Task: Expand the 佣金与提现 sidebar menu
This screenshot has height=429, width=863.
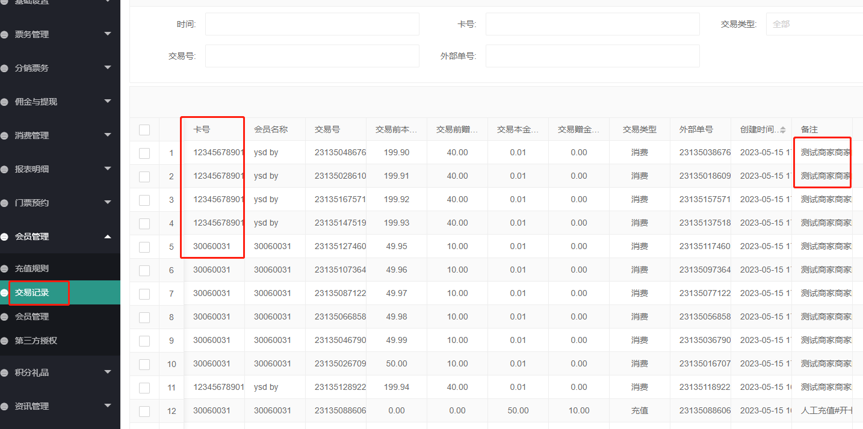Action: pos(60,102)
